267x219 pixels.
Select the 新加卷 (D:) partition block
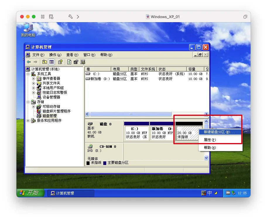coord(162,131)
